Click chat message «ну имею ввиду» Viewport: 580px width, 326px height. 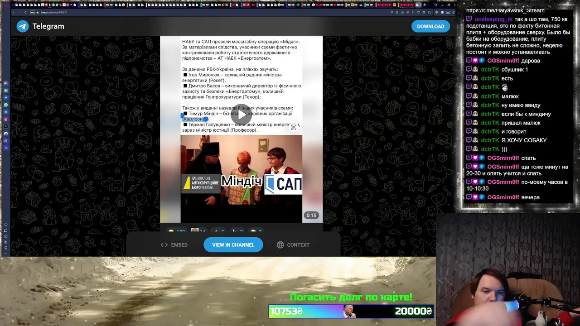click(521, 105)
